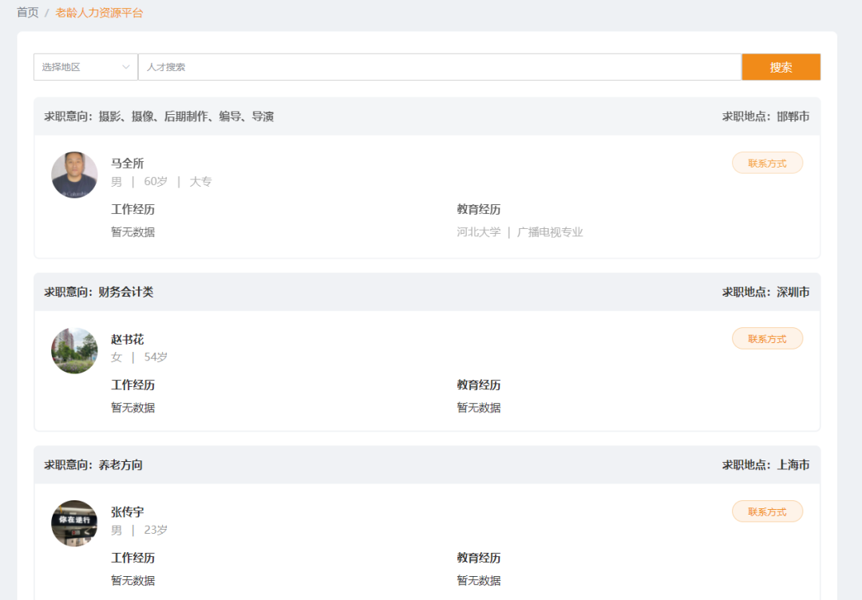This screenshot has height=600, width=862.
Task: View 联系方式 for 赵书花
Action: (x=767, y=339)
